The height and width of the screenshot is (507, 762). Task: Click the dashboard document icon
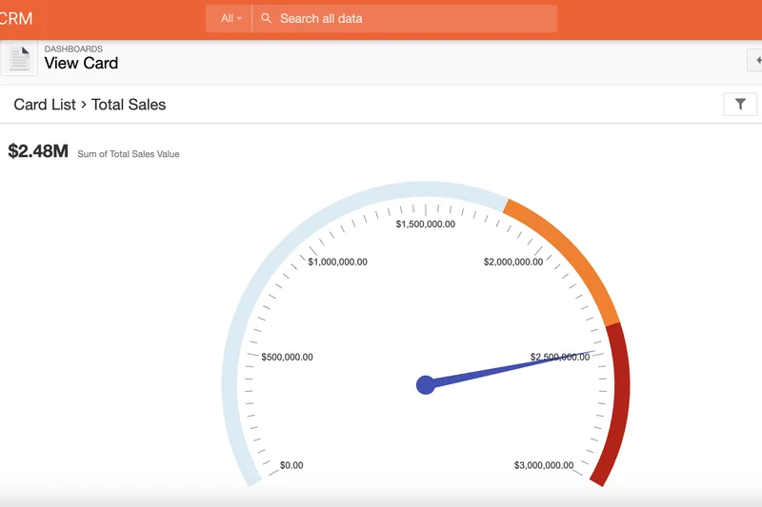point(19,59)
